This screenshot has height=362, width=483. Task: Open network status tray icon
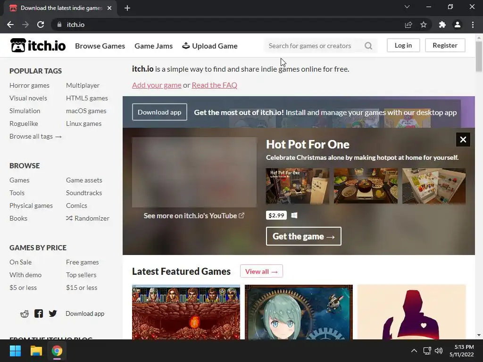click(427, 351)
